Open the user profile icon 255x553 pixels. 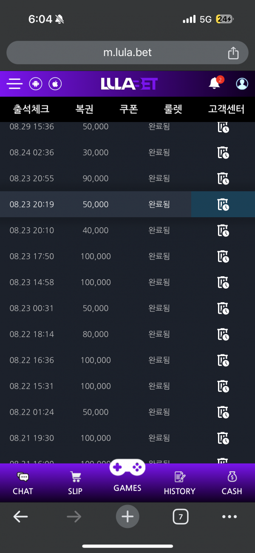[x=242, y=84]
